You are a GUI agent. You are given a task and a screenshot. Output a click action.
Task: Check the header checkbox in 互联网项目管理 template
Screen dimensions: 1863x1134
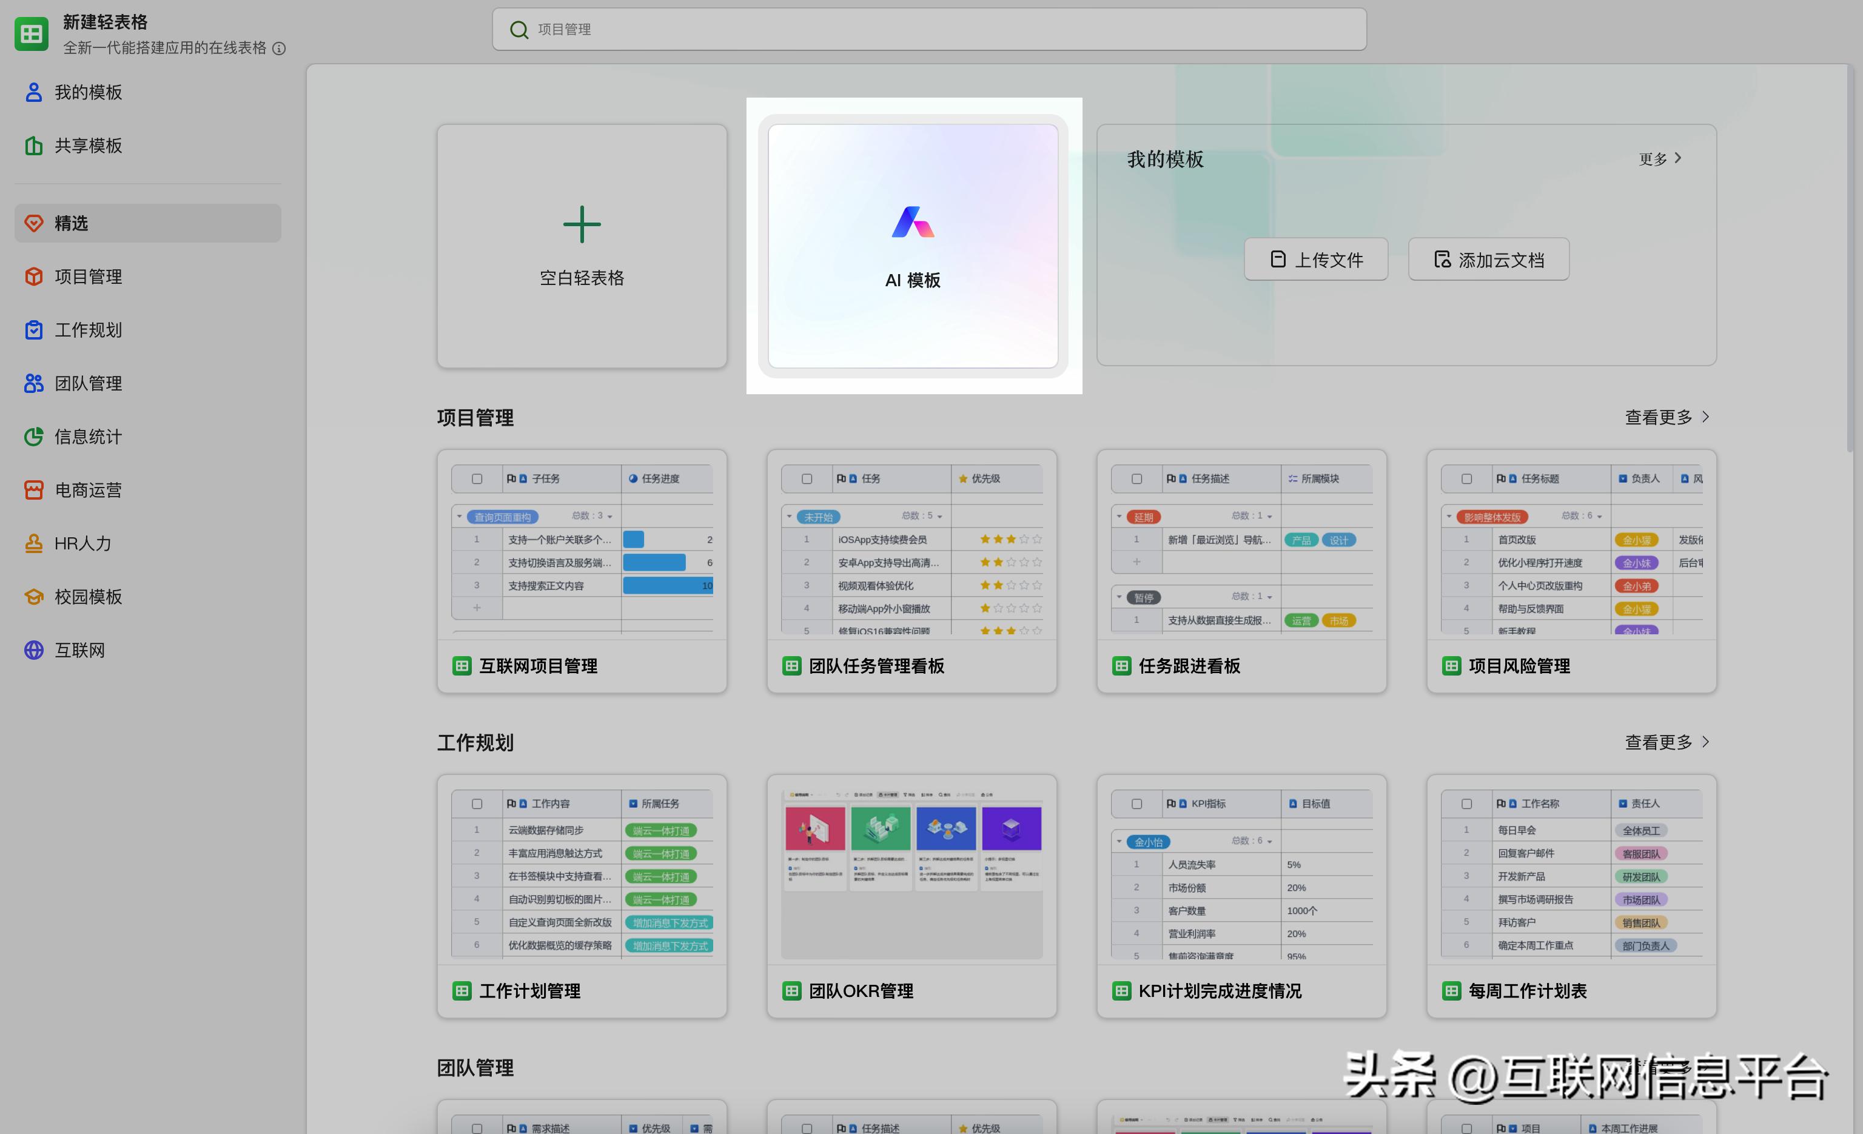tap(476, 478)
